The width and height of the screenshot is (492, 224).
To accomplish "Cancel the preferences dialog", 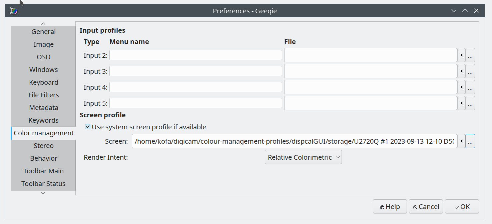I will click(426, 207).
